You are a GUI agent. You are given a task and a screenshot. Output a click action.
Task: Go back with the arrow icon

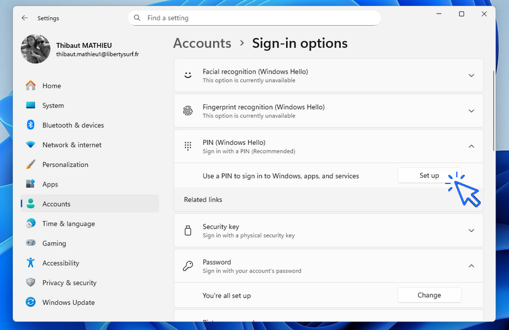(25, 18)
